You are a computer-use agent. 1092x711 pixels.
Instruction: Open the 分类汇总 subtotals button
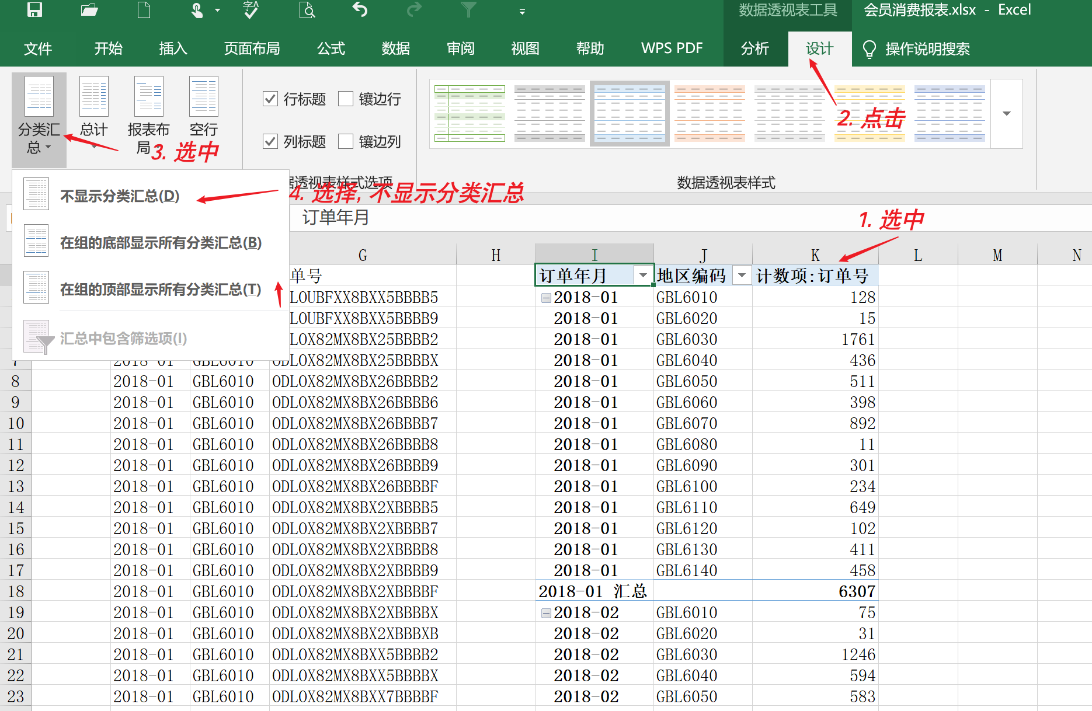39,119
